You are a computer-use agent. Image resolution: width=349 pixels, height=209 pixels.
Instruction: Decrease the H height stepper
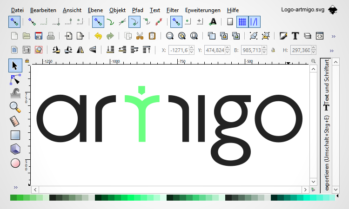(313, 52)
